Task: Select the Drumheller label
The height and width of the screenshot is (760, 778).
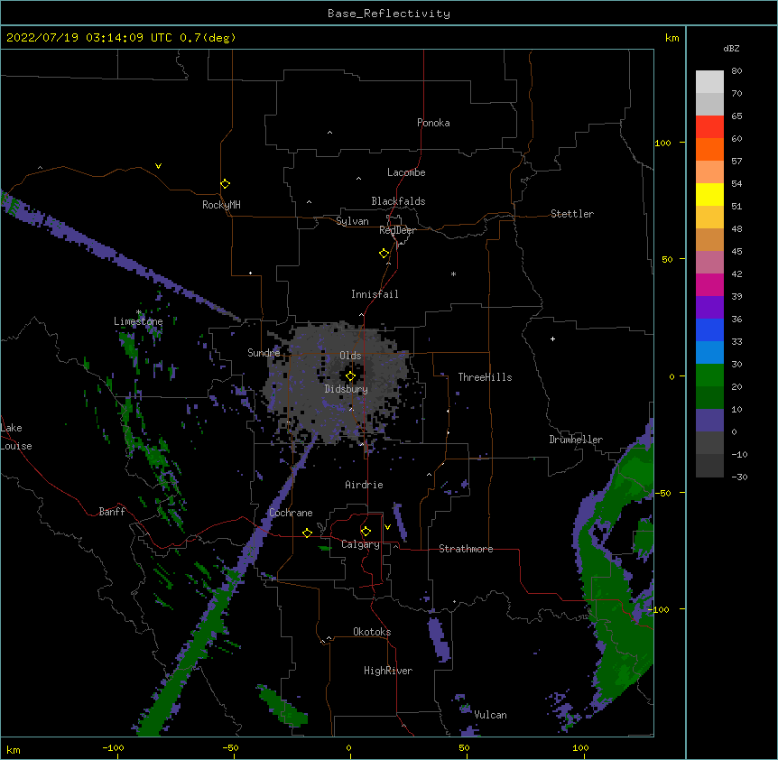Action: pyautogui.click(x=576, y=440)
